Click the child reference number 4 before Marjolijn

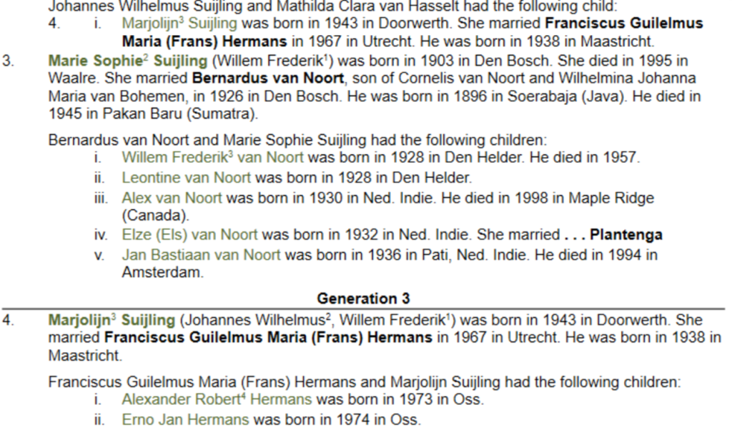coord(53,24)
